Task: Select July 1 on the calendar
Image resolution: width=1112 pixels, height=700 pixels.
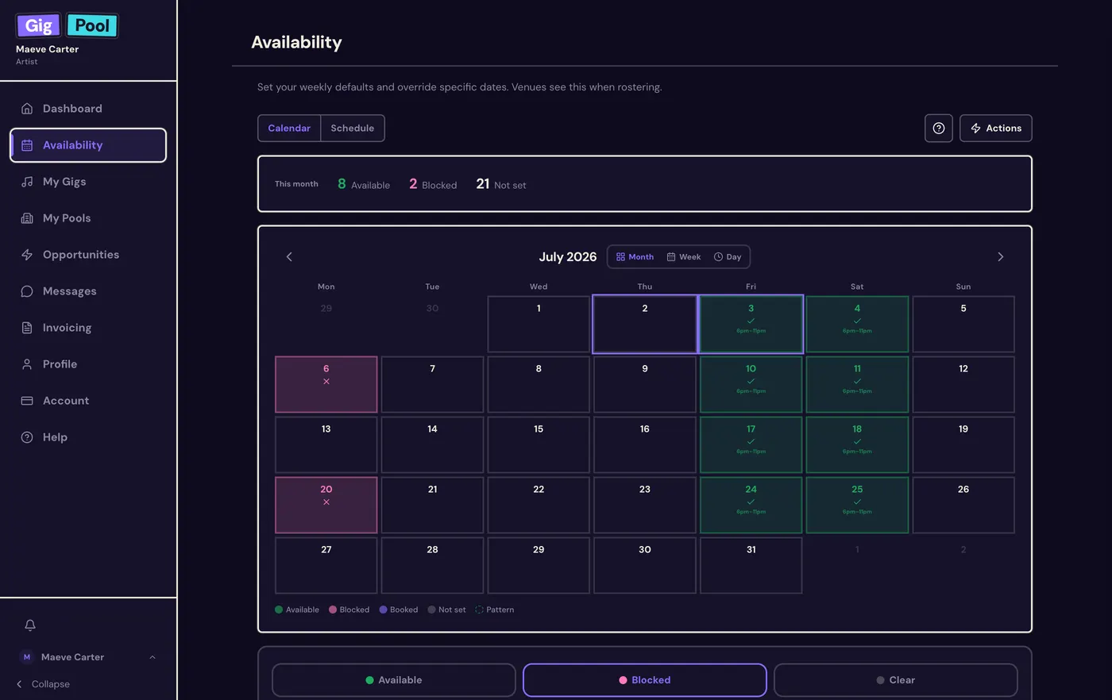Action: click(x=539, y=324)
